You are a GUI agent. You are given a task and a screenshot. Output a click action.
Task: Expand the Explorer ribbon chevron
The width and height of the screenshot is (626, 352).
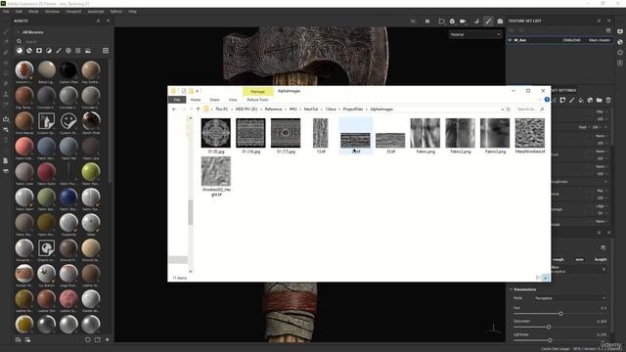pyautogui.click(x=540, y=100)
